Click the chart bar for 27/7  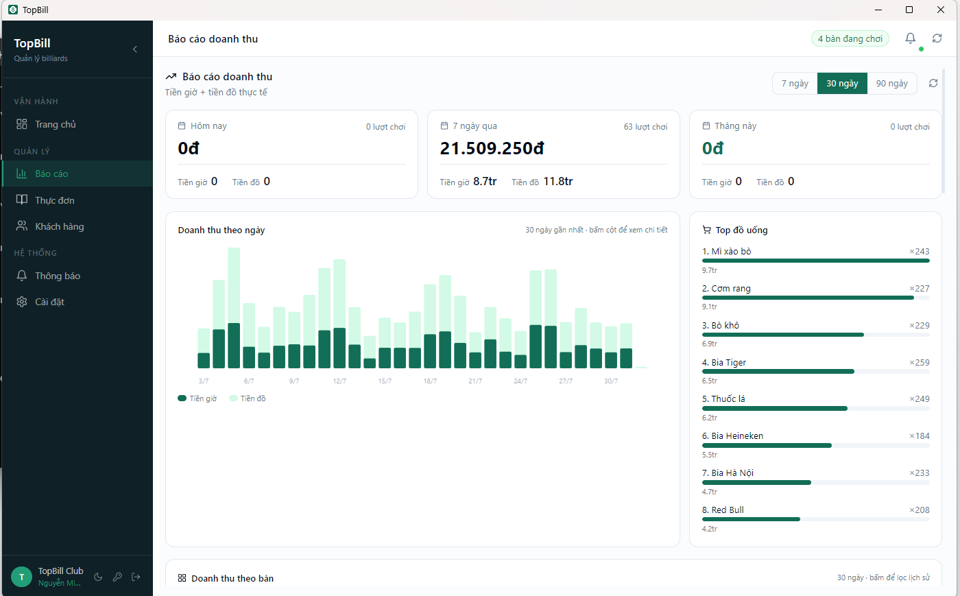[x=566, y=346]
